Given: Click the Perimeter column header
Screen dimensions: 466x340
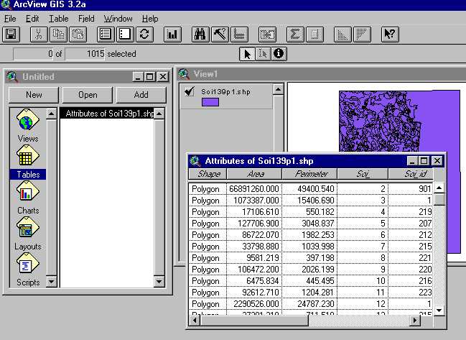Looking at the screenshot, I should click(309, 174).
